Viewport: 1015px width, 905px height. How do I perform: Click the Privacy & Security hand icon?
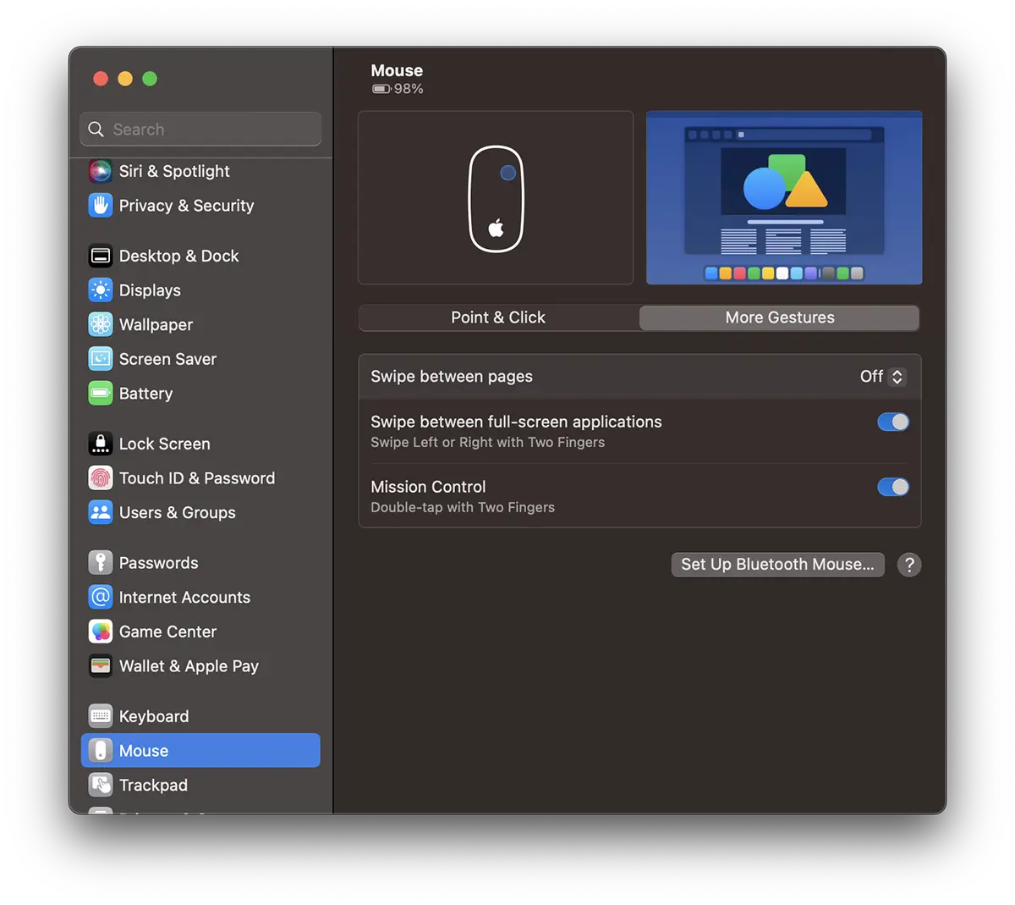[x=101, y=206]
